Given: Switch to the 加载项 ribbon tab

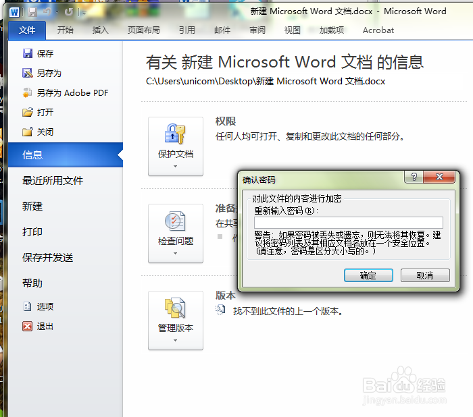Looking at the screenshot, I should 332,30.
